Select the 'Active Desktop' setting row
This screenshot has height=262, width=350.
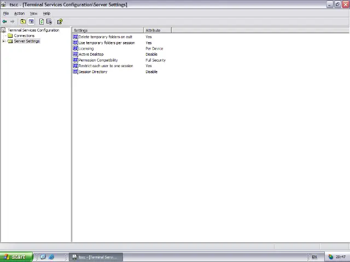(x=91, y=54)
